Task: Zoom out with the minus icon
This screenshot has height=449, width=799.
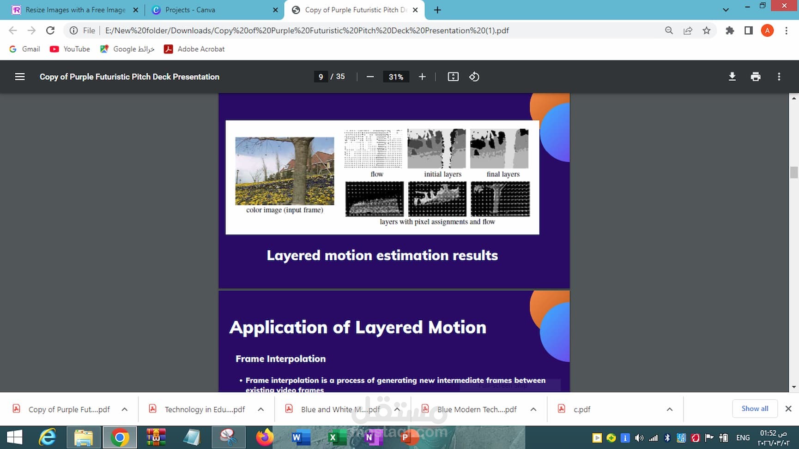Action: pos(370,77)
